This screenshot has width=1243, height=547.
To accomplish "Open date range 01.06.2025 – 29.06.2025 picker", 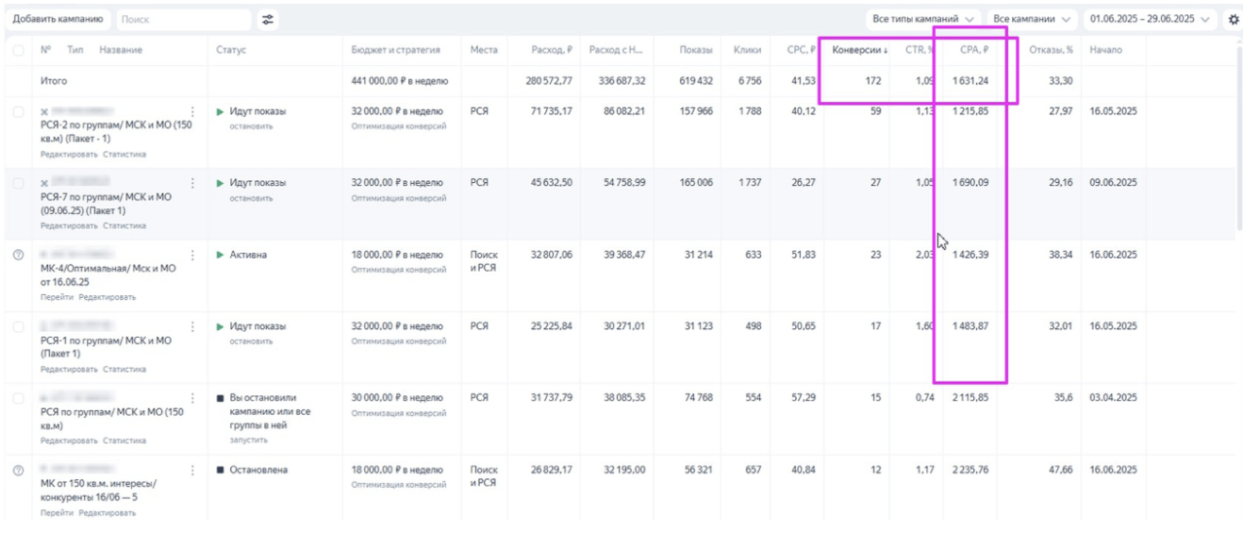I will coord(1148,19).
